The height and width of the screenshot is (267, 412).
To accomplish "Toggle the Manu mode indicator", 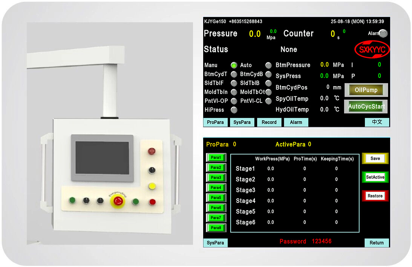I will tap(234, 65).
